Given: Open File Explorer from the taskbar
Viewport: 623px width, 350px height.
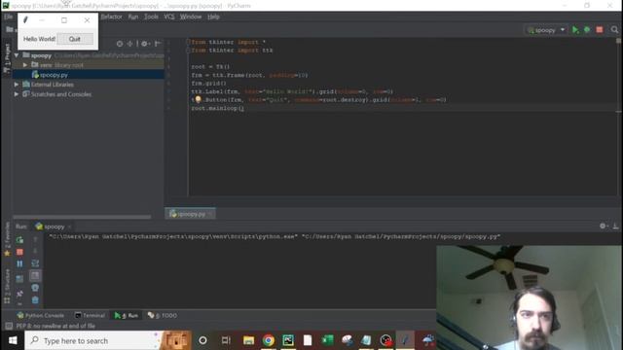Looking at the screenshot, I should click(249, 340).
